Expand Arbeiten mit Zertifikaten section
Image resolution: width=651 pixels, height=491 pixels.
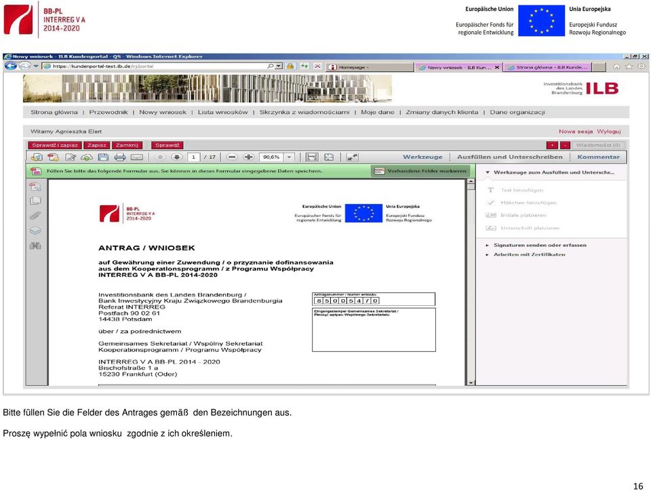525,254
